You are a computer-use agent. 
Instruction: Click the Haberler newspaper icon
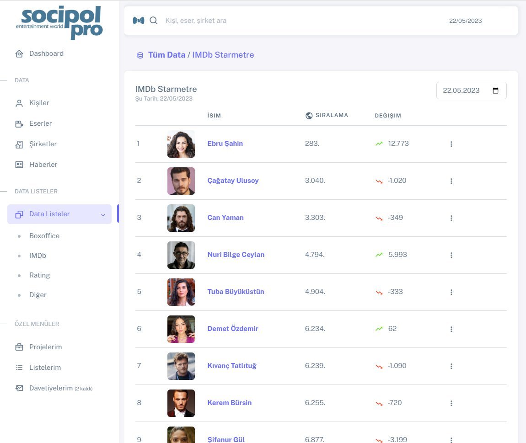point(19,165)
